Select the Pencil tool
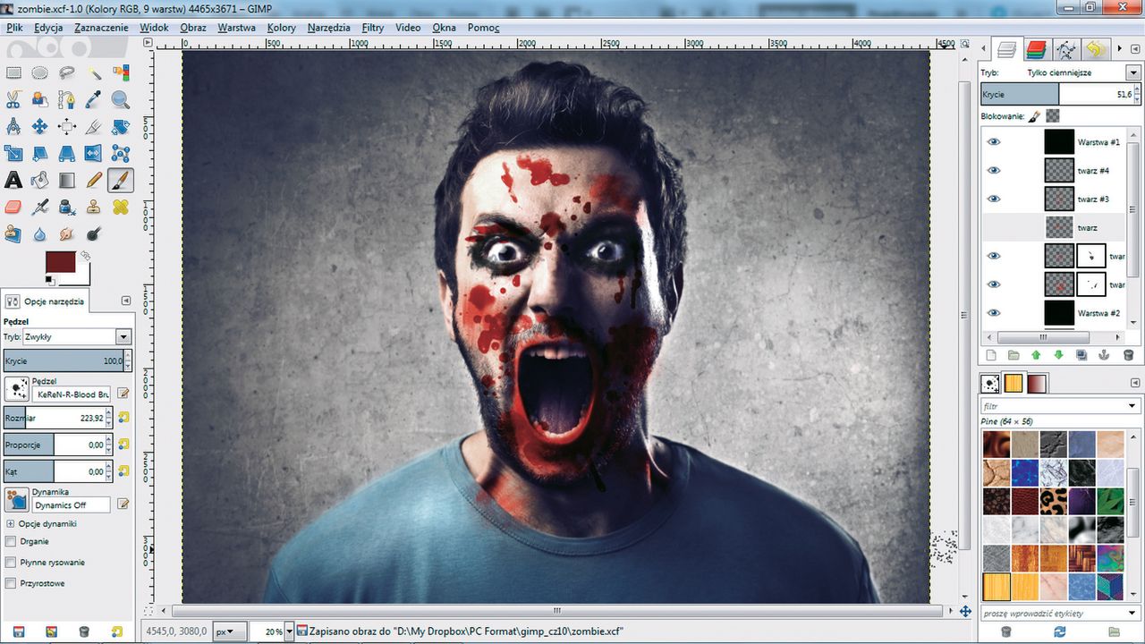Viewport: 1145px width, 644px height. (x=94, y=181)
